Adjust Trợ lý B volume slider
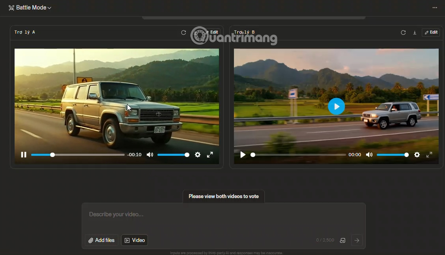 point(393,155)
